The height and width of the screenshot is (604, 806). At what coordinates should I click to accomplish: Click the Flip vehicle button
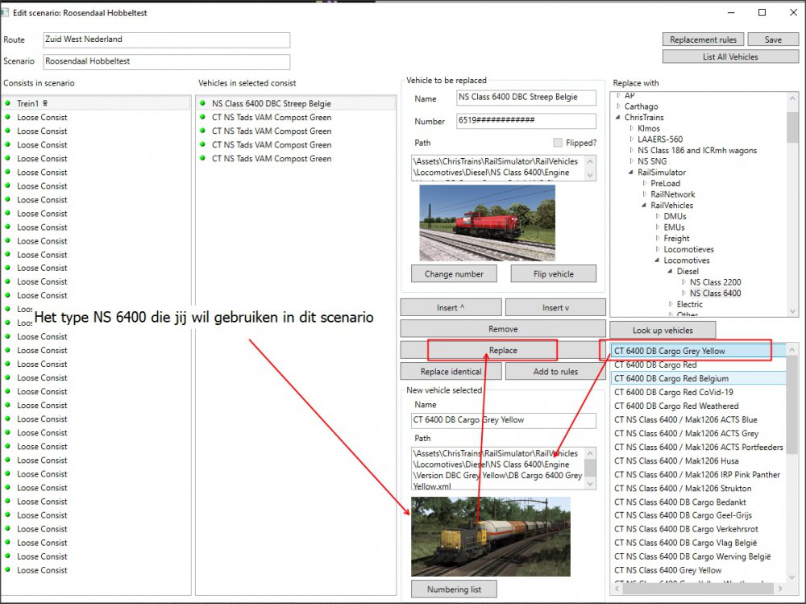pyautogui.click(x=553, y=274)
